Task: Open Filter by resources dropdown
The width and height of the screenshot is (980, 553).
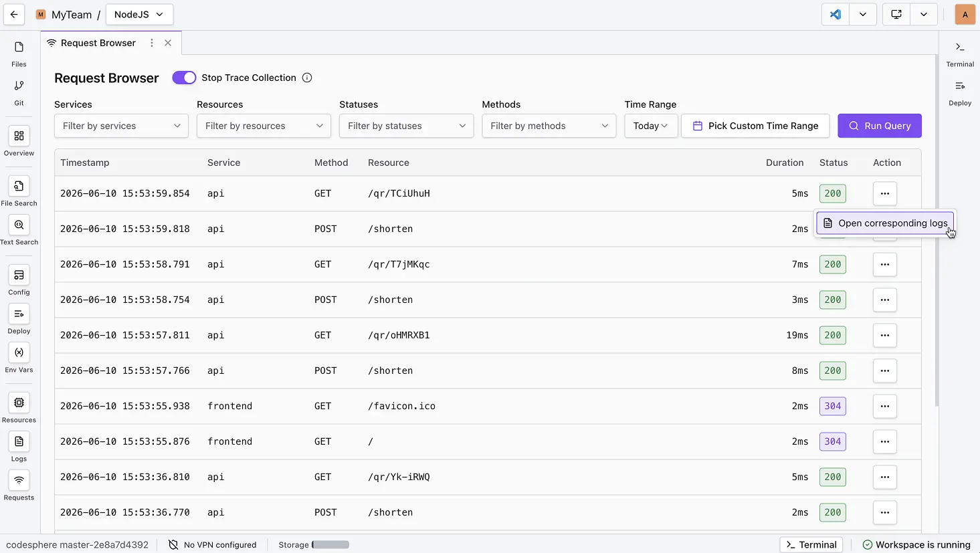Action: point(264,126)
